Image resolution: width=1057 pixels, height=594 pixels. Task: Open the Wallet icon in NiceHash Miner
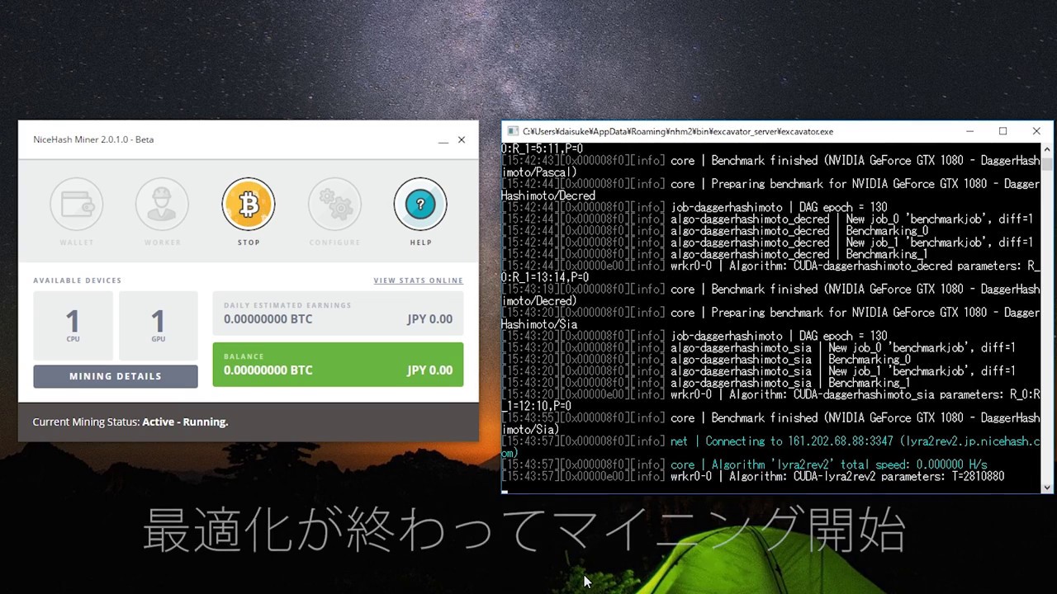pos(77,204)
